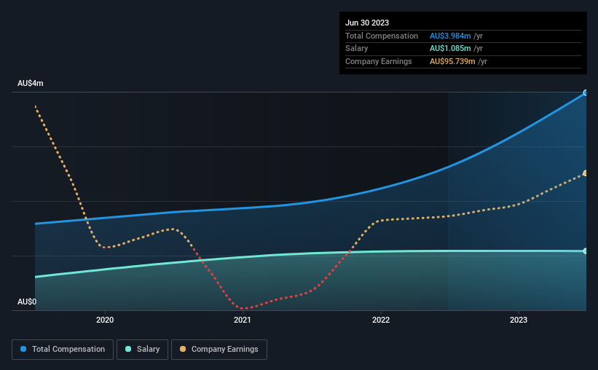The image size is (598, 370).
Task: Toggle the Company Earnings legend button
Action: click(219, 350)
